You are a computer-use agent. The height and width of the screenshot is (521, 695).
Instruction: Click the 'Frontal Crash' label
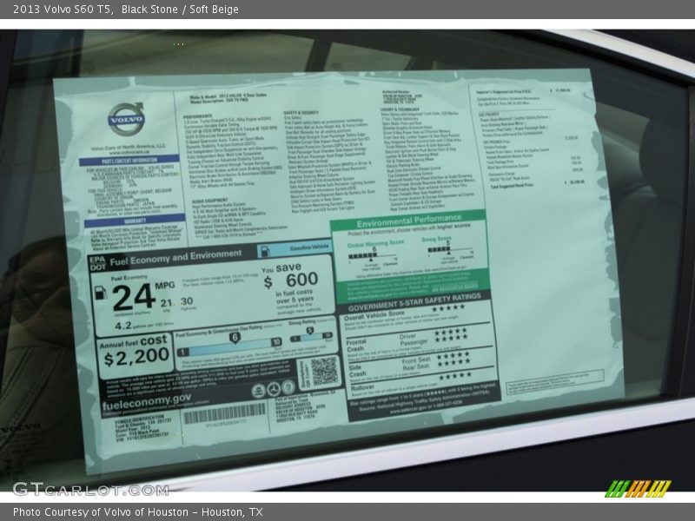click(x=356, y=345)
